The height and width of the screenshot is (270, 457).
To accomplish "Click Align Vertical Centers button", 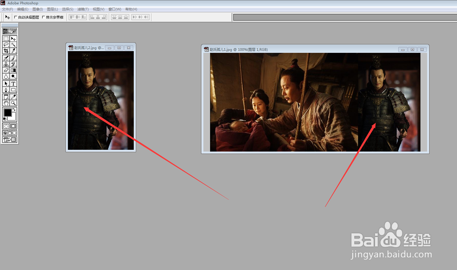I will [x=78, y=17].
